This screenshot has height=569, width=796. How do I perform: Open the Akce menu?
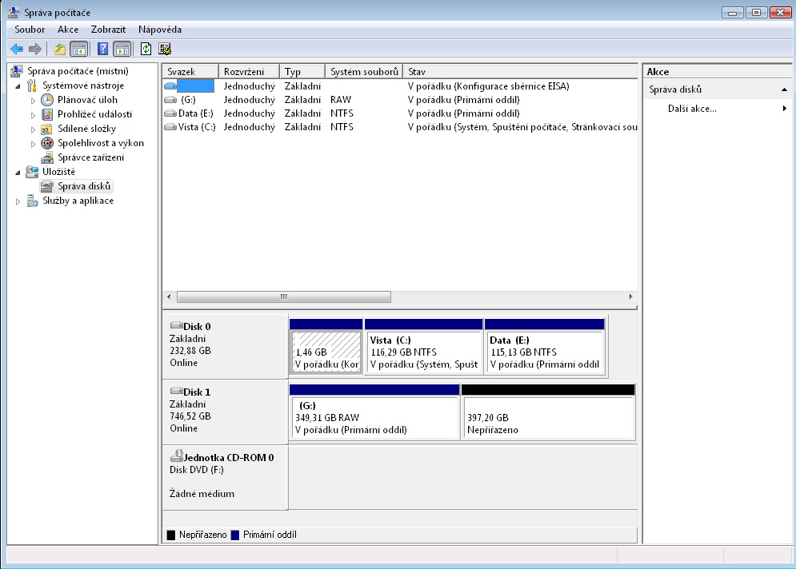click(x=68, y=30)
